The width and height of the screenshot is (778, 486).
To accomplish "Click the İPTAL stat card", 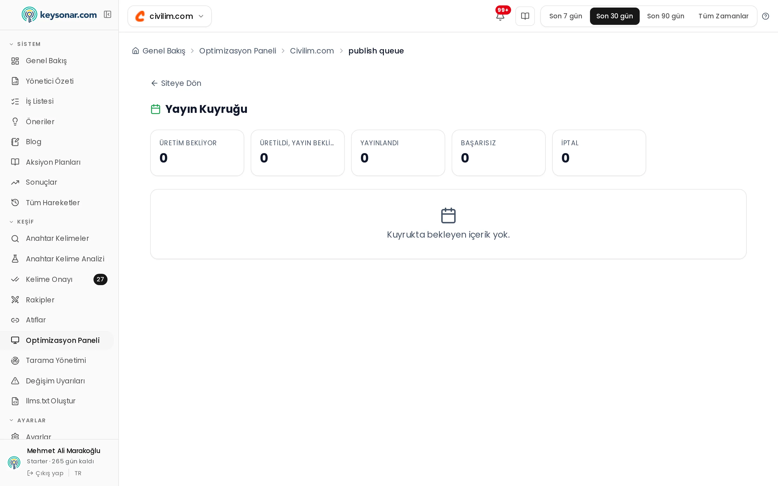I will [599, 153].
